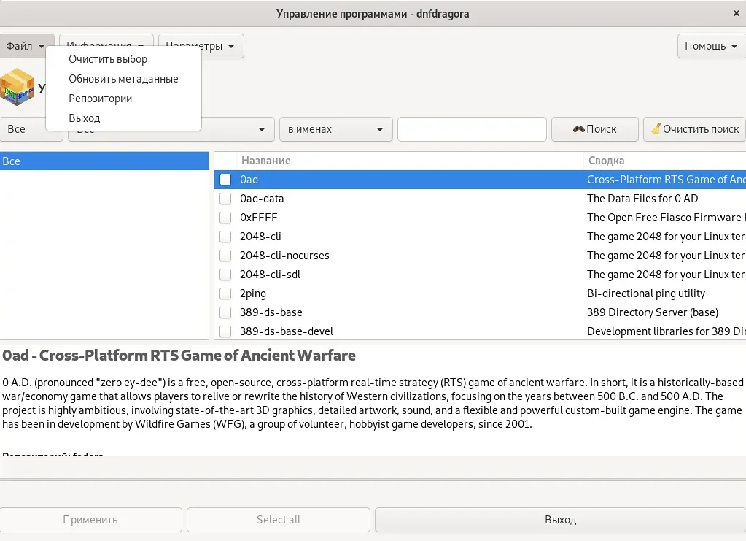
Task: Click the Поиск search button
Action: tap(595, 129)
